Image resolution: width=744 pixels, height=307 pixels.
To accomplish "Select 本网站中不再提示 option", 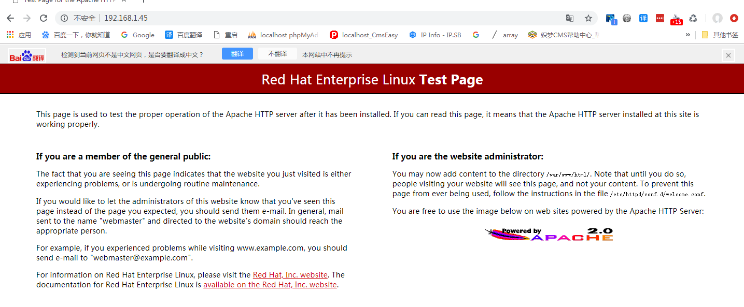I will click(327, 54).
